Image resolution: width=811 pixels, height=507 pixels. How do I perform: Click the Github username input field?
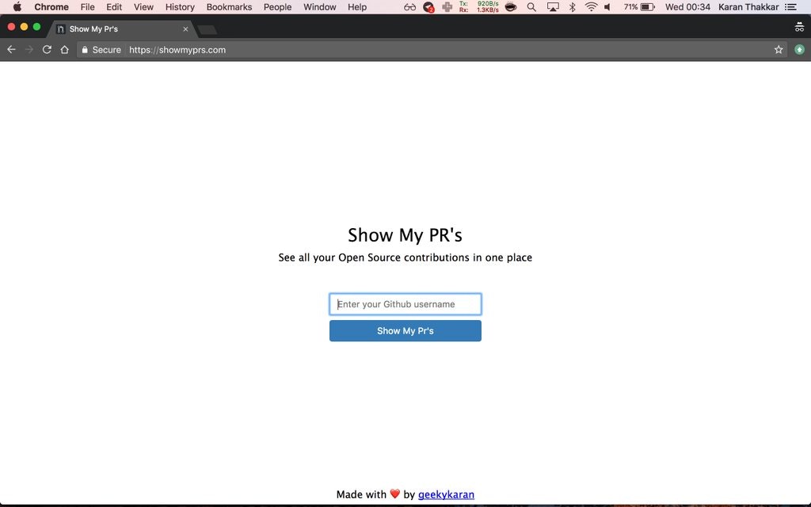405,303
